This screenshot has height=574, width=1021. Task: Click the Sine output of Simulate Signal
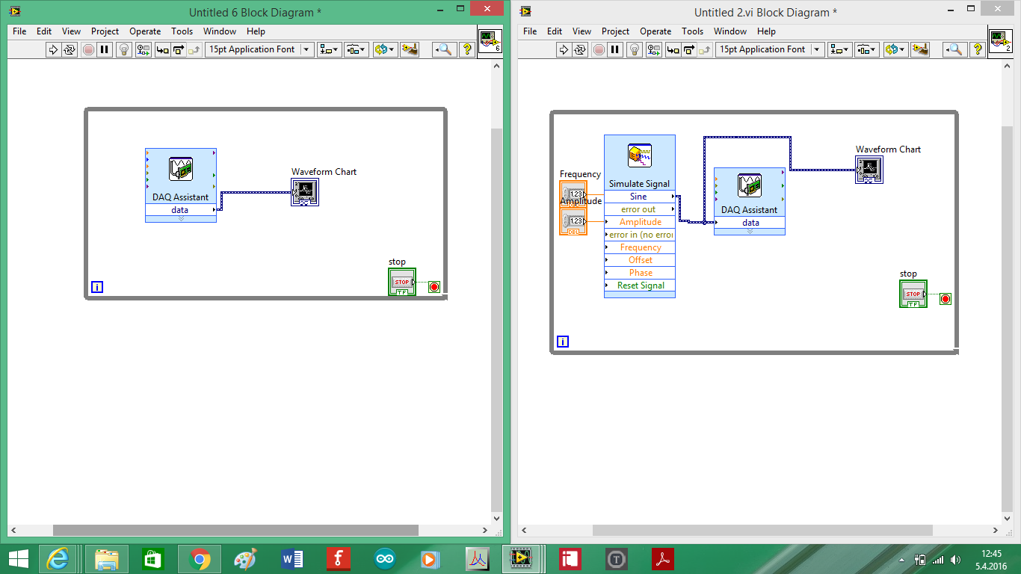pos(640,197)
